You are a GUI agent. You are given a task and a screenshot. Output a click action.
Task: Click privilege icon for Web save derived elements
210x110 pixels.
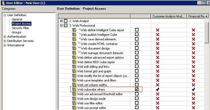(74, 39)
